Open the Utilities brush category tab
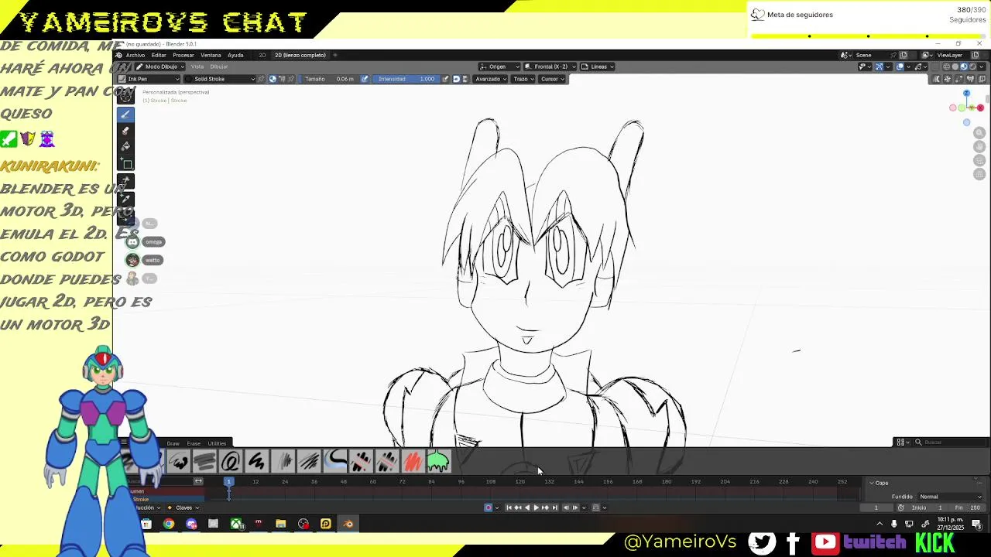The height and width of the screenshot is (557, 991). (x=217, y=443)
